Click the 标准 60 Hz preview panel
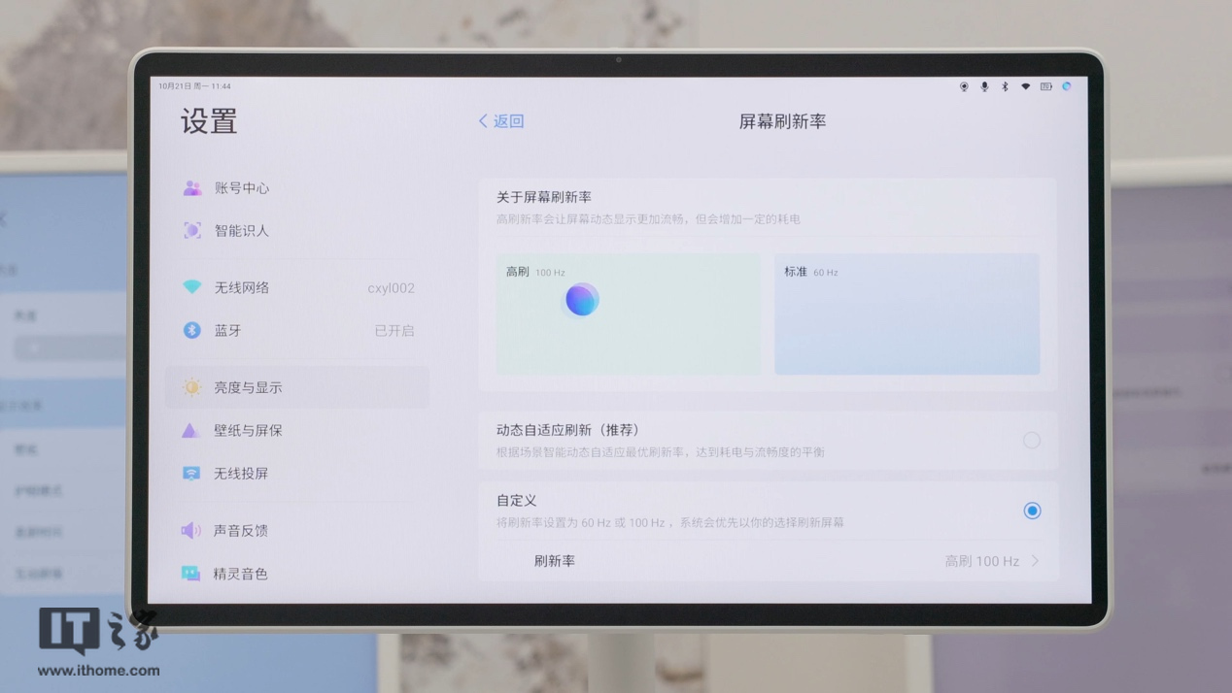 [x=907, y=314]
